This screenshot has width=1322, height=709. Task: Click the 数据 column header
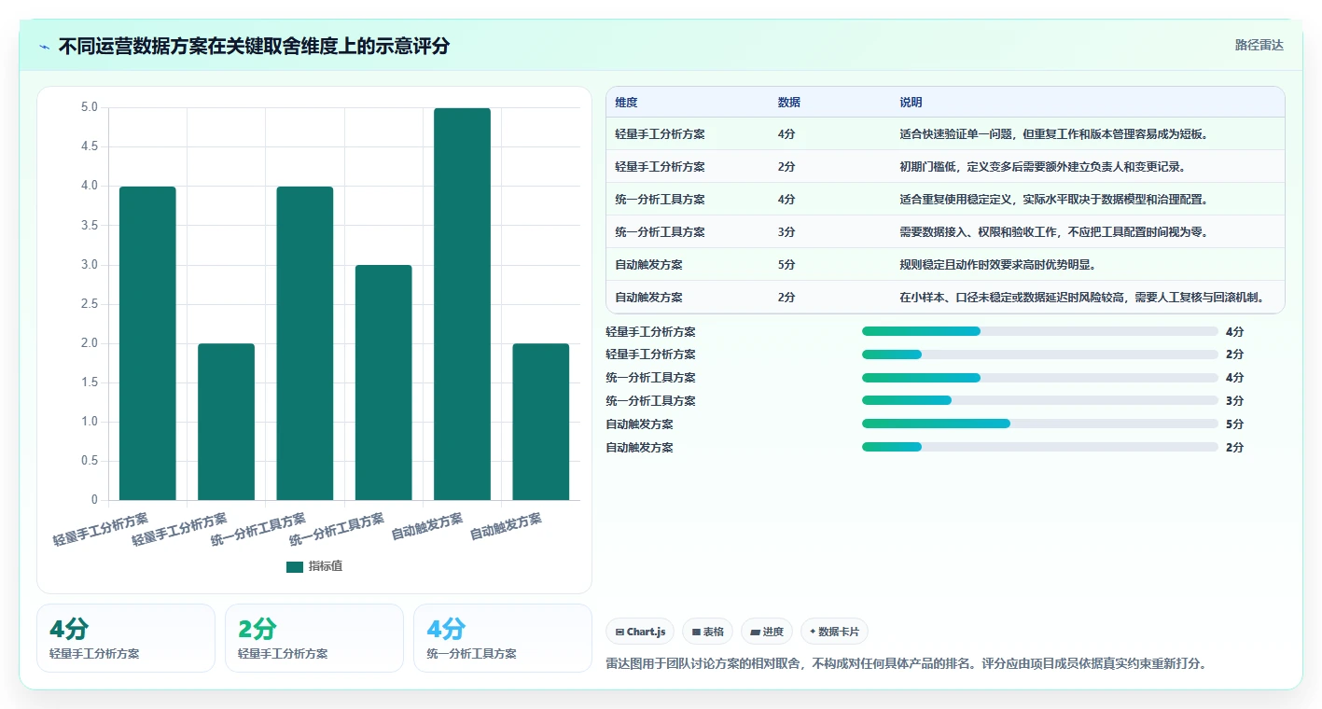click(789, 102)
